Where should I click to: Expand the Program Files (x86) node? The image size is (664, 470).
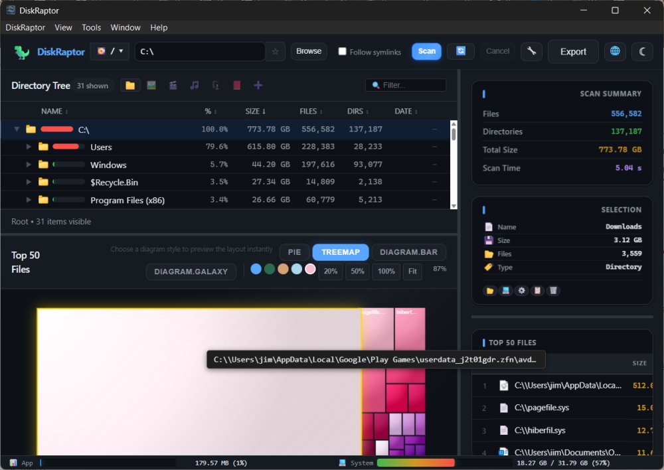[29, 199]
